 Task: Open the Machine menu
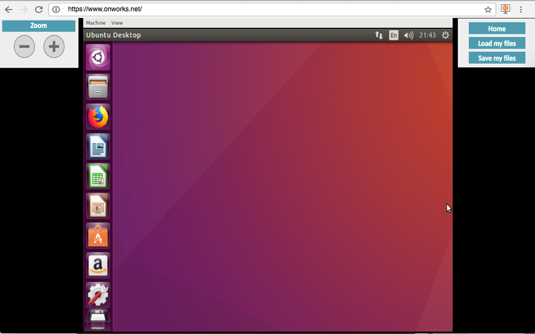(x=95, y=23)
